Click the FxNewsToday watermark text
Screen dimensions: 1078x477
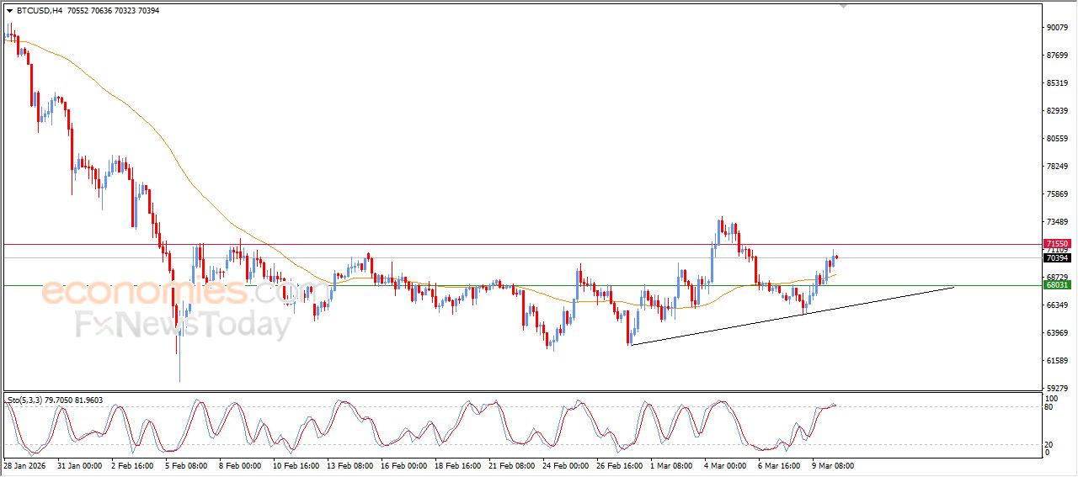[181, 325]
